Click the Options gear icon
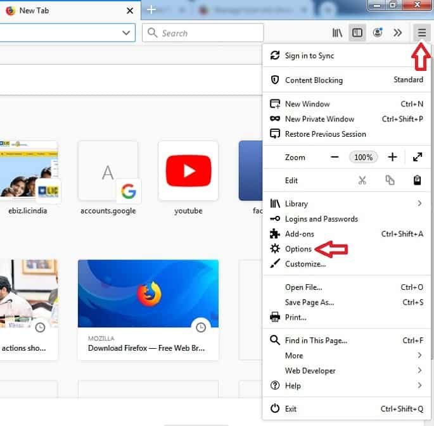 click(x=274, y=249)
